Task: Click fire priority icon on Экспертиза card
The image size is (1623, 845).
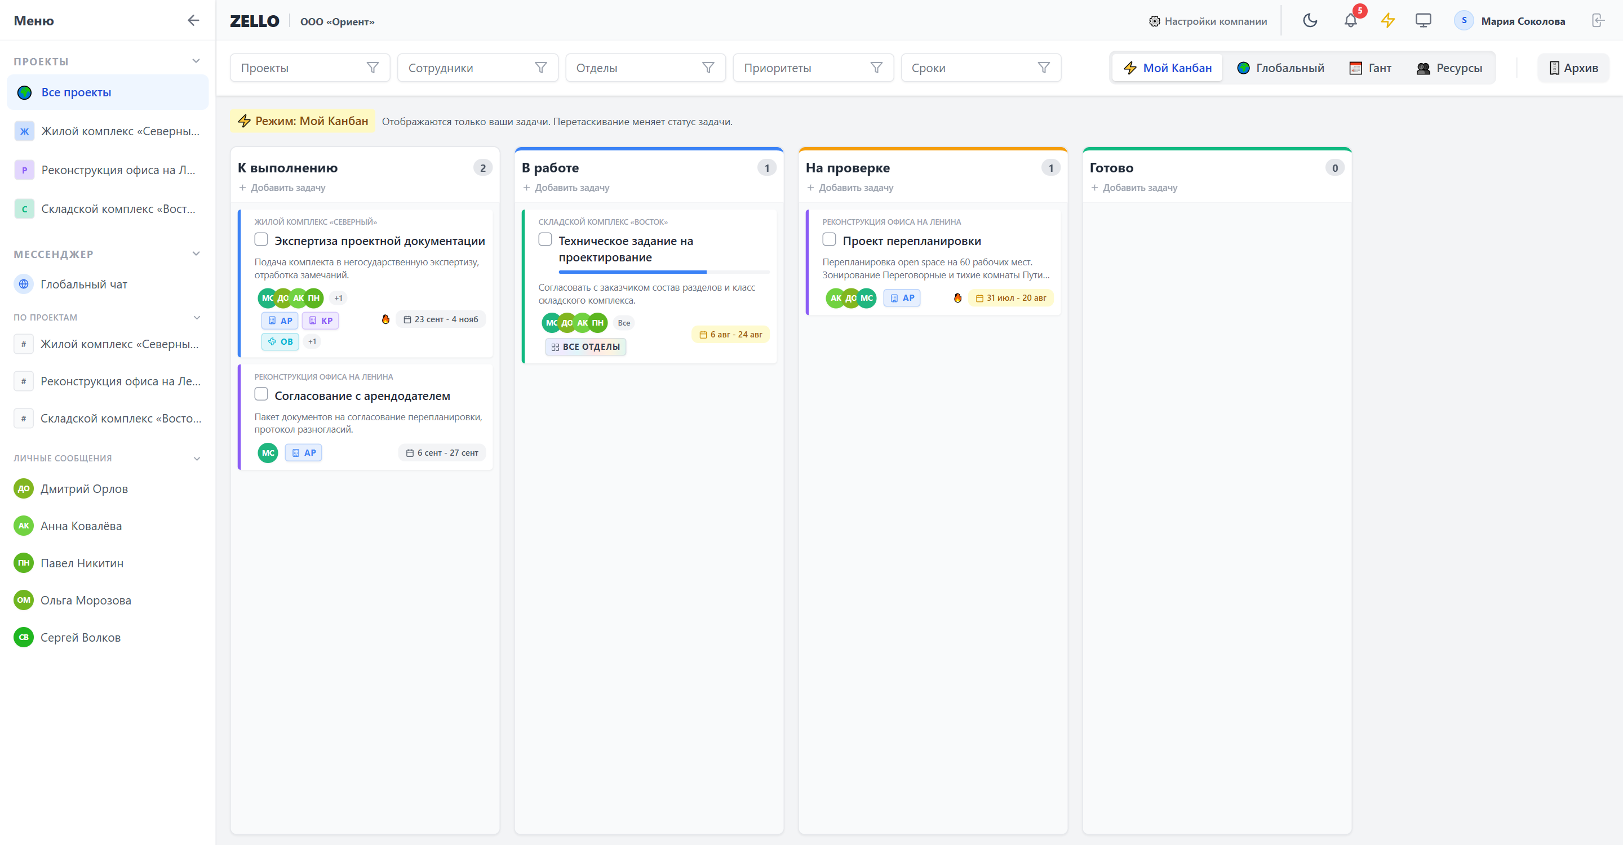Action: (385, 319)
